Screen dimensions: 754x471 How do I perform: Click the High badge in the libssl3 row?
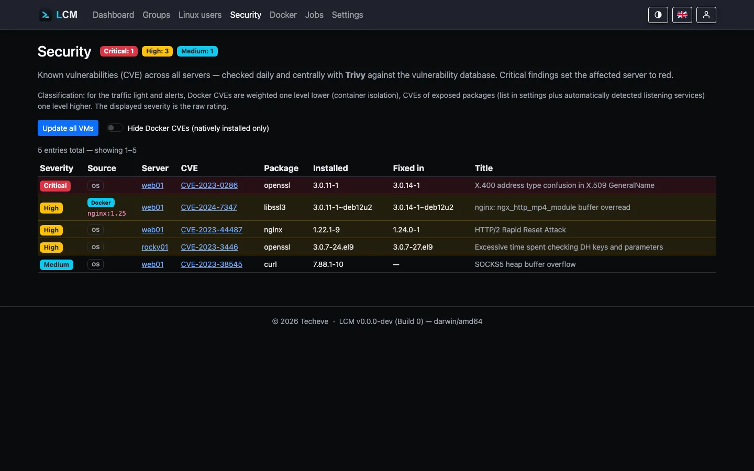51,208
